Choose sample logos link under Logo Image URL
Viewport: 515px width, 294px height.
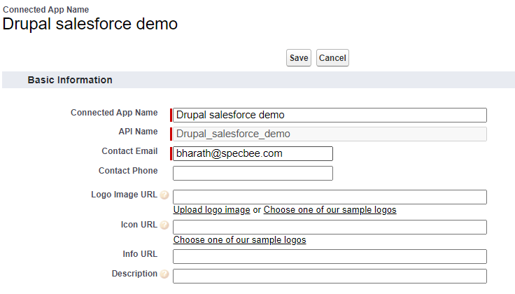pyautogui.click(x=330, y=210)
